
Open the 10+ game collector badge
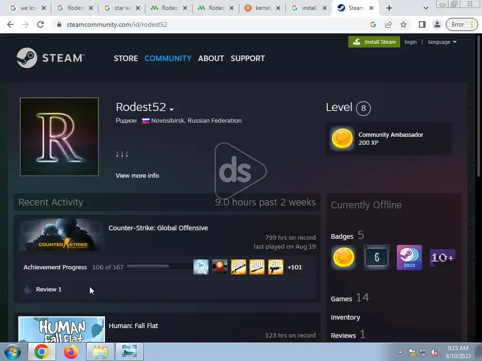tap(442, 257)
